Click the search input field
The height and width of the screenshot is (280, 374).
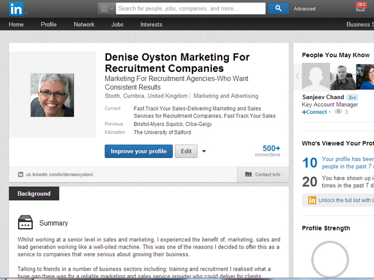click(191, 9)
